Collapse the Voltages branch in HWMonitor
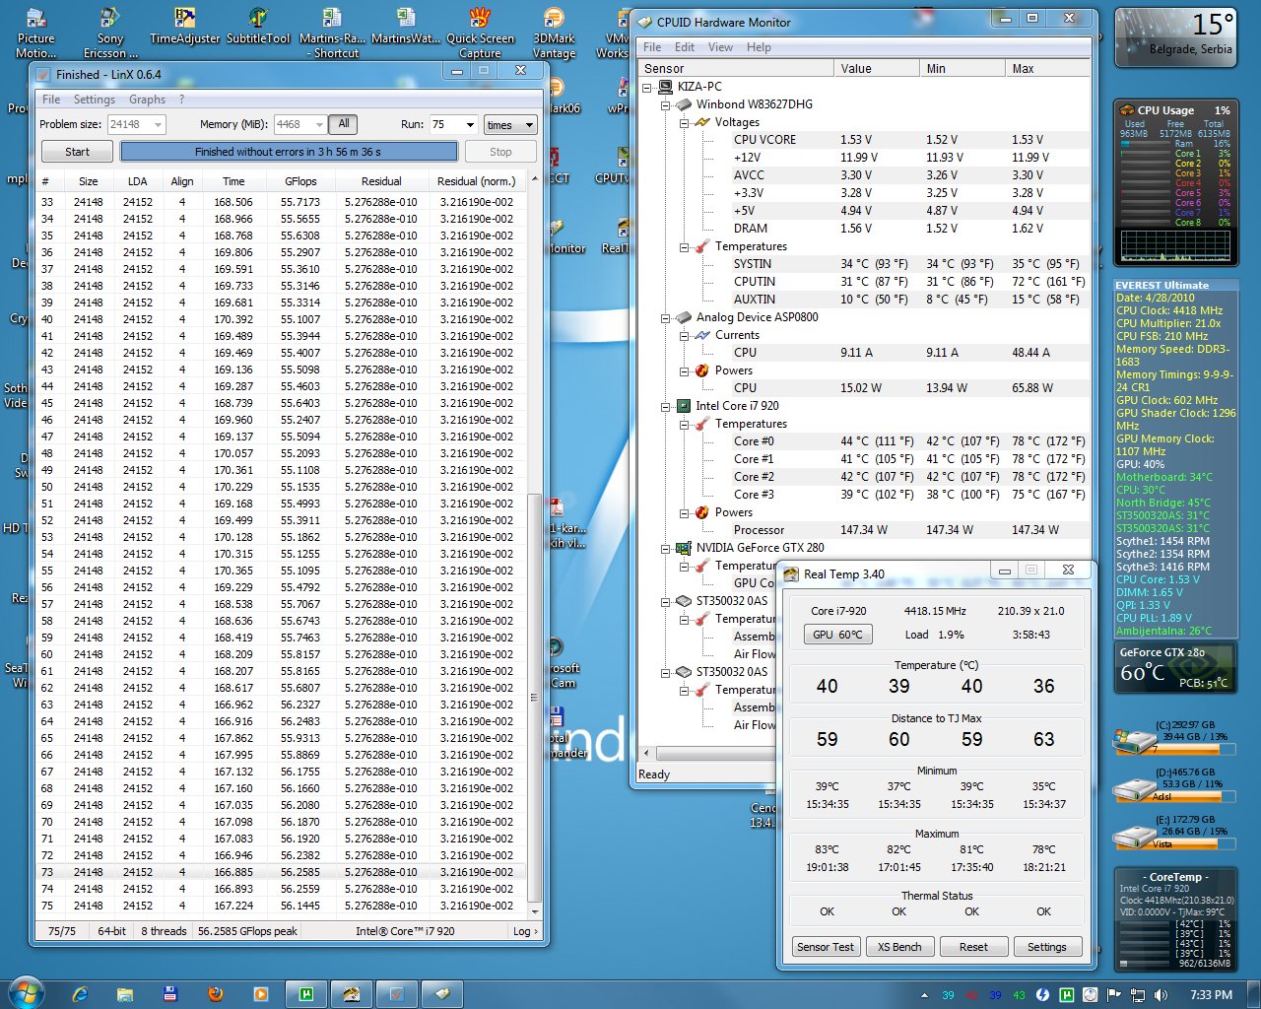This screenshot has width=1261, height=1009. click(684, 122)
